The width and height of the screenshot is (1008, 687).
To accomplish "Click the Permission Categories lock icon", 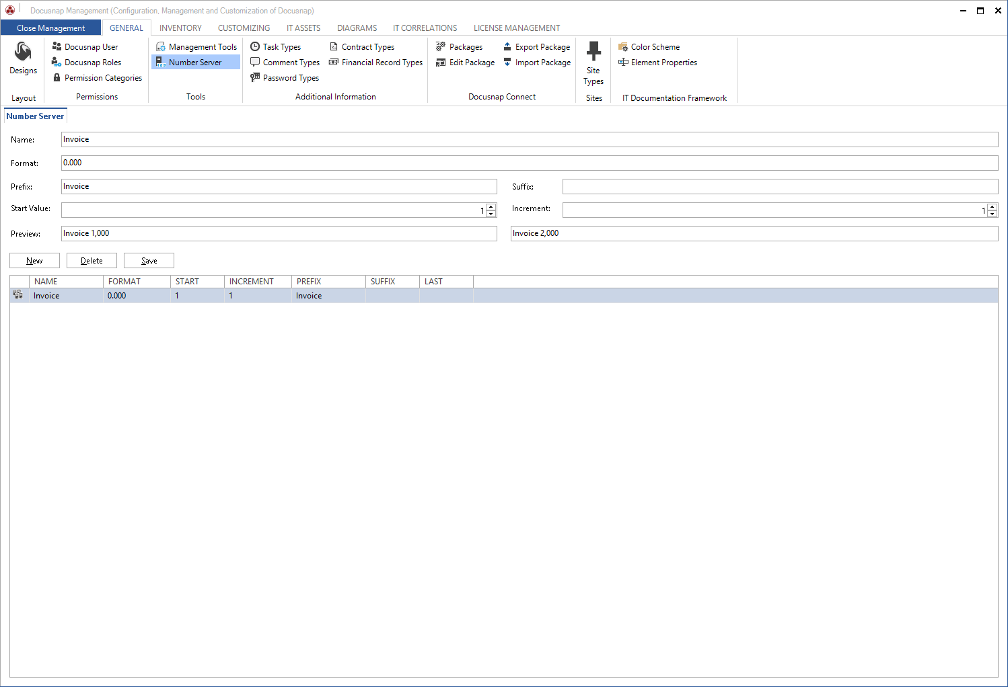I will 57,77.
